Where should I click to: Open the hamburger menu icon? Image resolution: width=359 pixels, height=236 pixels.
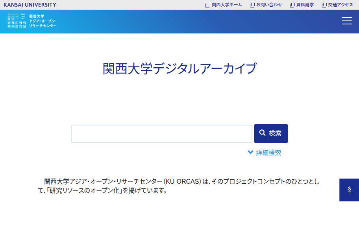(x=347, y=21)
